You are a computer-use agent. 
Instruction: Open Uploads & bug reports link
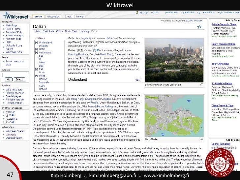click(14, 47)
